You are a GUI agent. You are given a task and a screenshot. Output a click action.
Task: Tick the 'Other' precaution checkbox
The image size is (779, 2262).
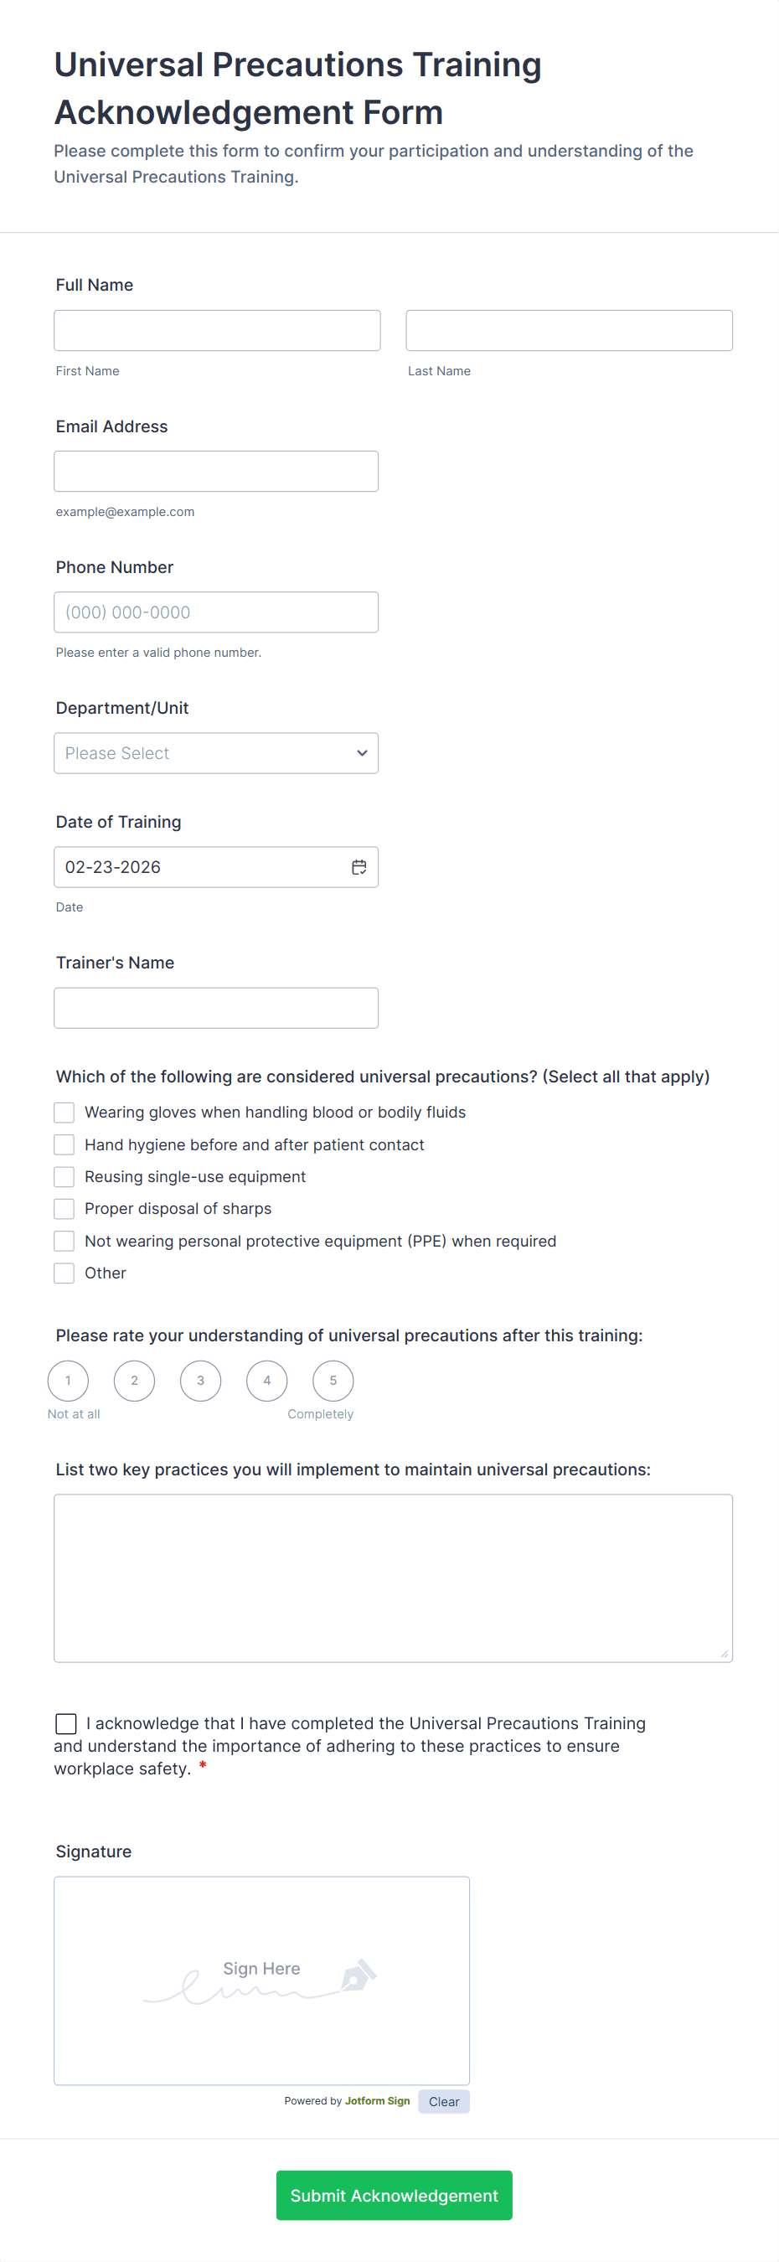tap(64, 1273)
